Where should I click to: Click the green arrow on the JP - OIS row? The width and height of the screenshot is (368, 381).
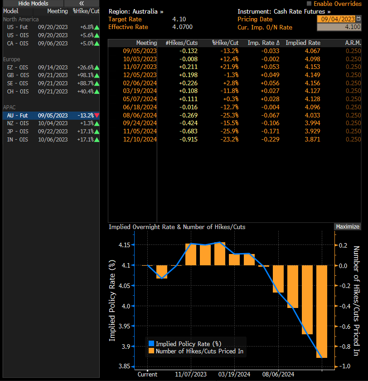97,132
